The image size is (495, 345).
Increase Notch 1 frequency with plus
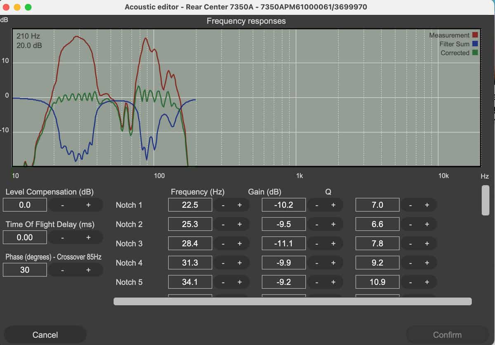point(239,205)
